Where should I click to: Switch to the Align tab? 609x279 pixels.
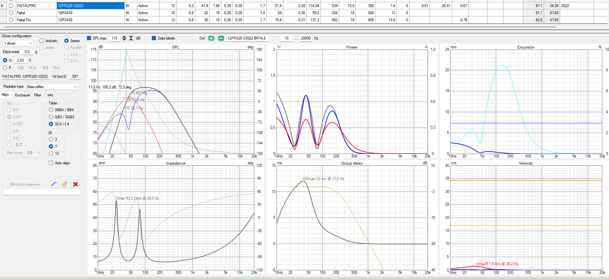[x=5, y=95]
